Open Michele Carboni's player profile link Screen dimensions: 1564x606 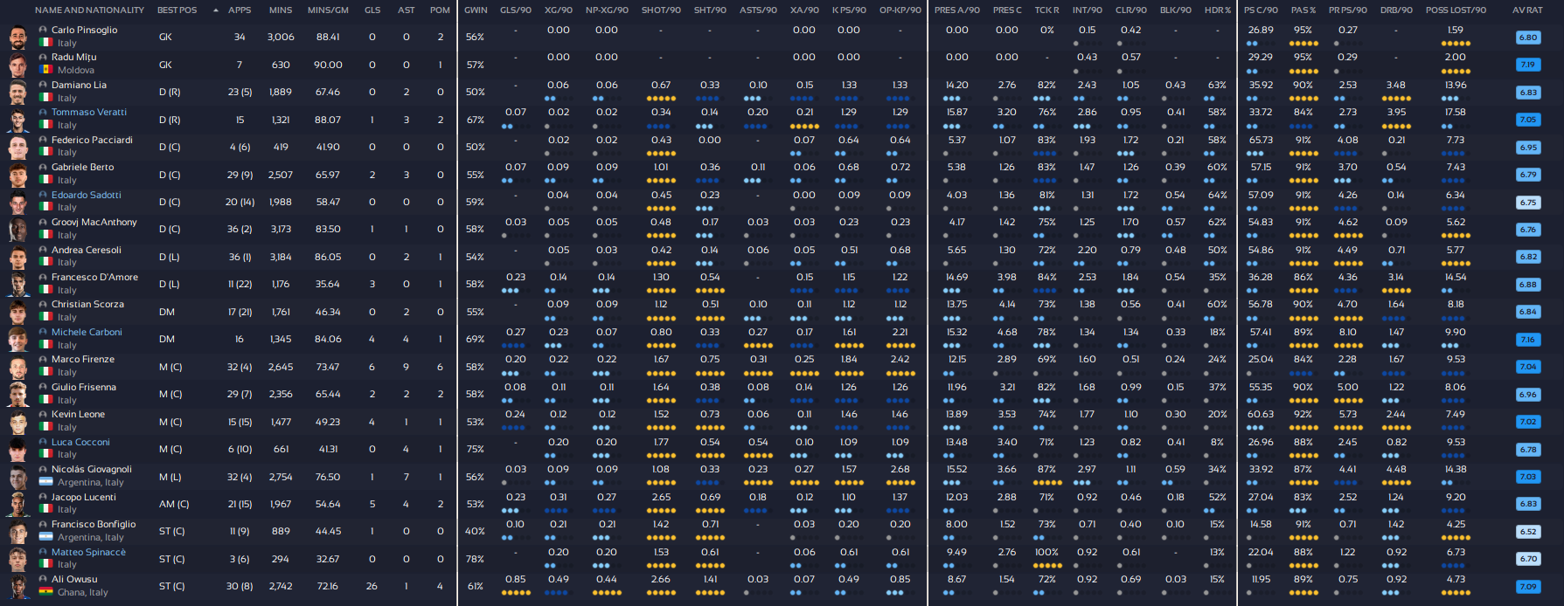[87, 332]
